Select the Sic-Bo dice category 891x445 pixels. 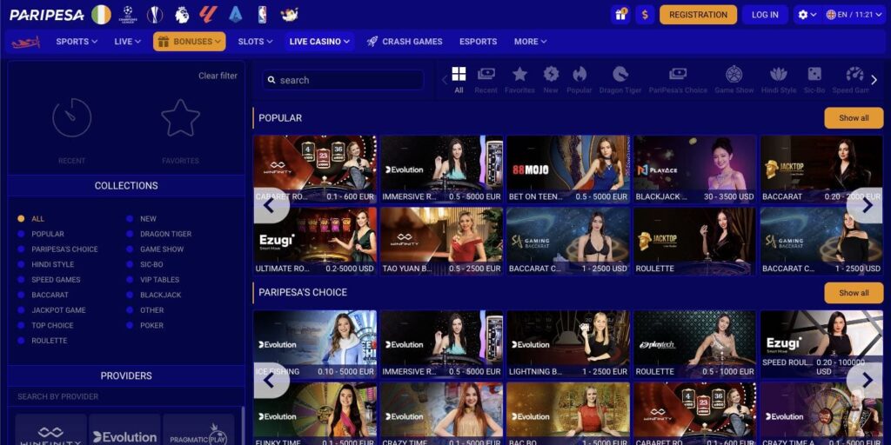[x=814, y=80]
